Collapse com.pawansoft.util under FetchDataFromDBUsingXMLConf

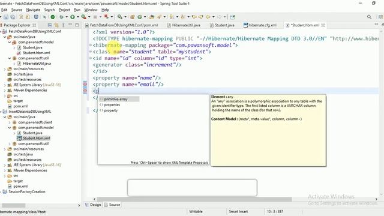[x=10, y=58]
